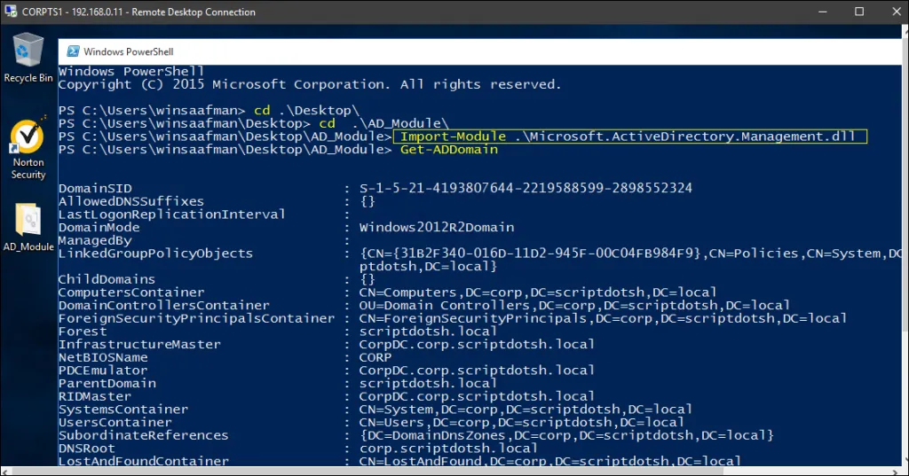Image resolution: width=909 pixels, height=476 pixels.
Task: Click the Windows PowerShell title bar text
Action: pos(128,51)
